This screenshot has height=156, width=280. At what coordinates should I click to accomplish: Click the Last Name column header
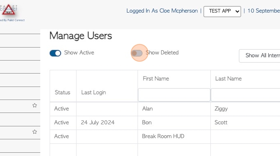228,79
